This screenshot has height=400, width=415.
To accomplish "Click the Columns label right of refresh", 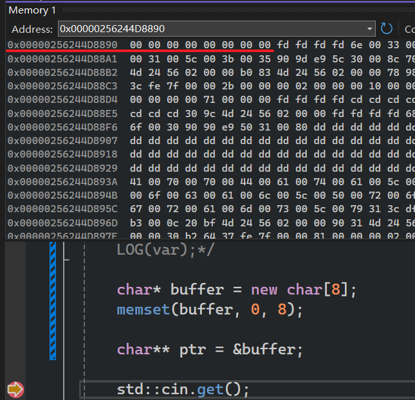I will 409,29.
